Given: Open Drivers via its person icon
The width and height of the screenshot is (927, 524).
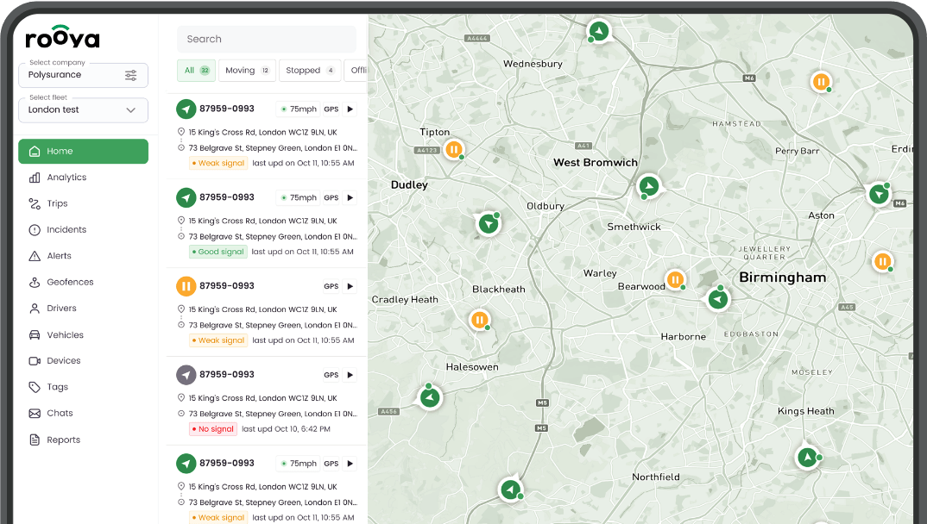Looking at the screenshot, I should coord(35,308).
